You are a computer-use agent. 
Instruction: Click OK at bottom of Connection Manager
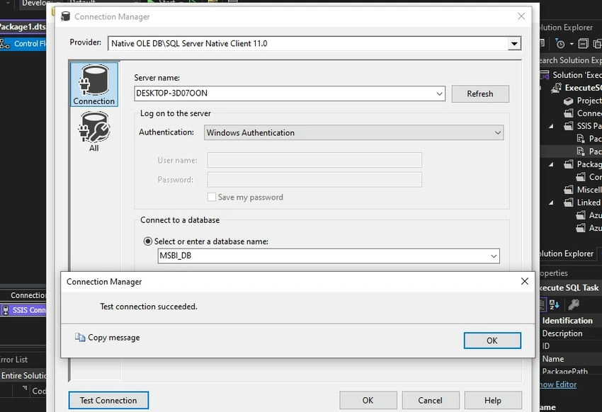click(x=368, y=400)
